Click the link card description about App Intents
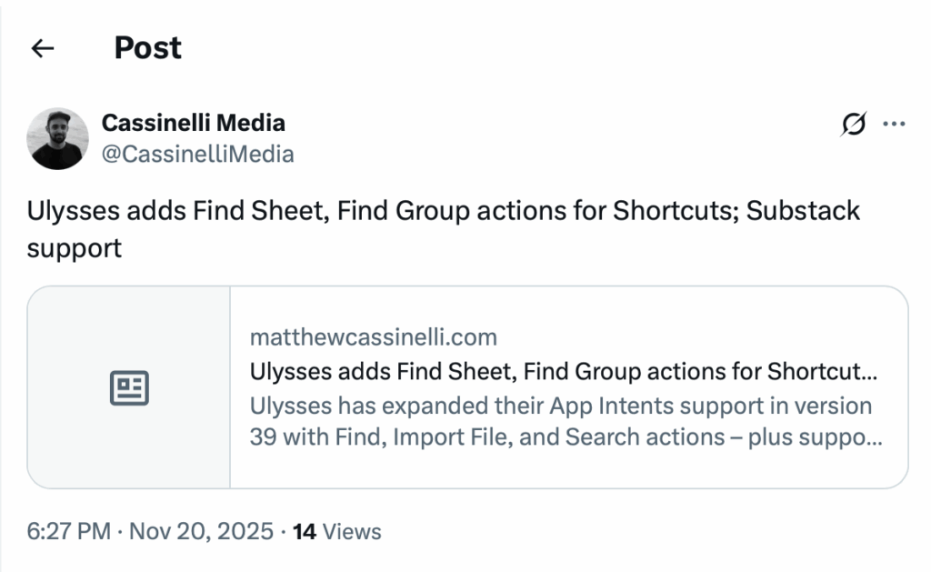This screenshot has height=572, width=931. 565,421
